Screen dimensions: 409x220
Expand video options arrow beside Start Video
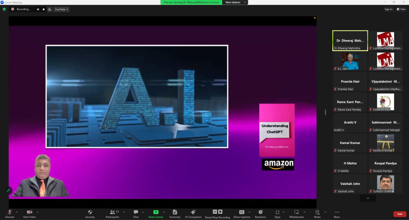pyautogui.click(x=37, y=212)
